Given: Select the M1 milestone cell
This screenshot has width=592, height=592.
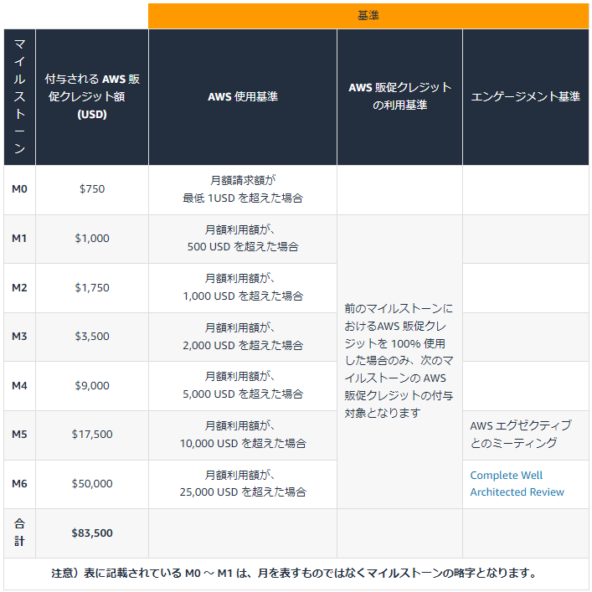Looking at the screenshot, I should point(19,239).
